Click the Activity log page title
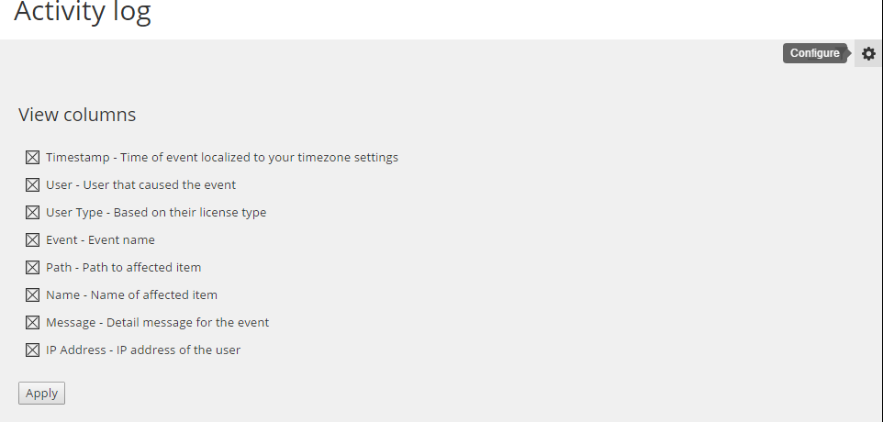The width and height of the screenshot is (883, 422). point(83,12)
